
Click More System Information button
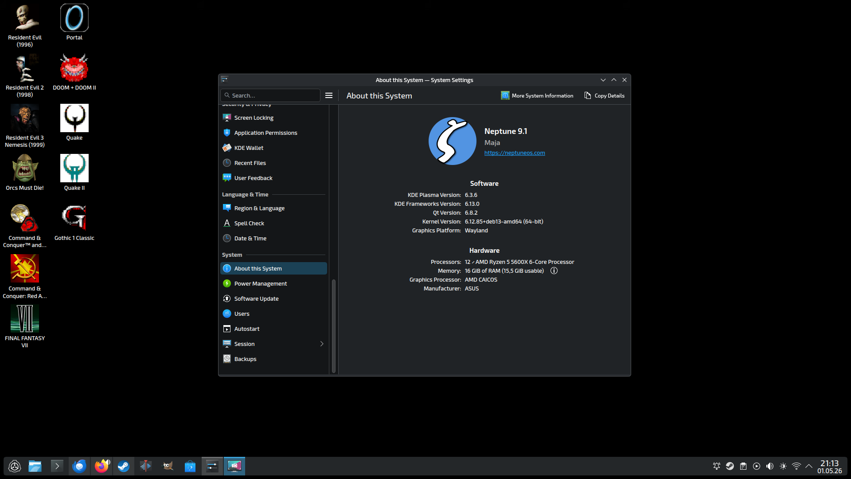click(537, 95)
